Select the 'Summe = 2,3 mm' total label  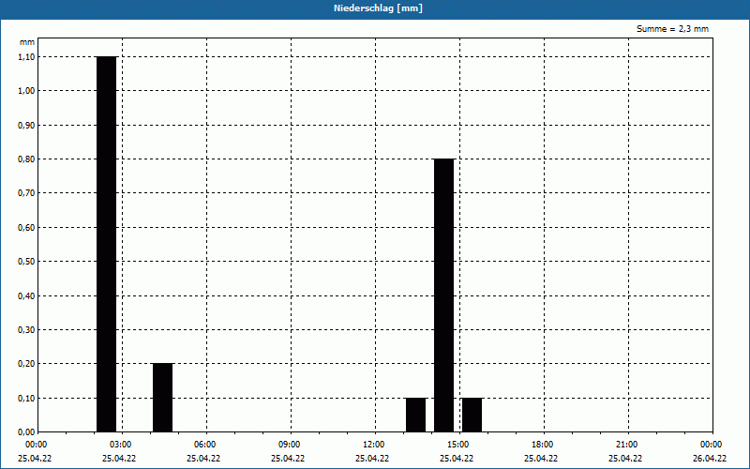pyautogui.click(x=672, y=29)
